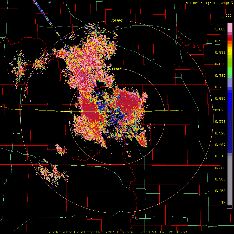The width and height of the screenshot is (234, 234).
Task: Click the 0.360 color scale value
Action: [220, 168]
